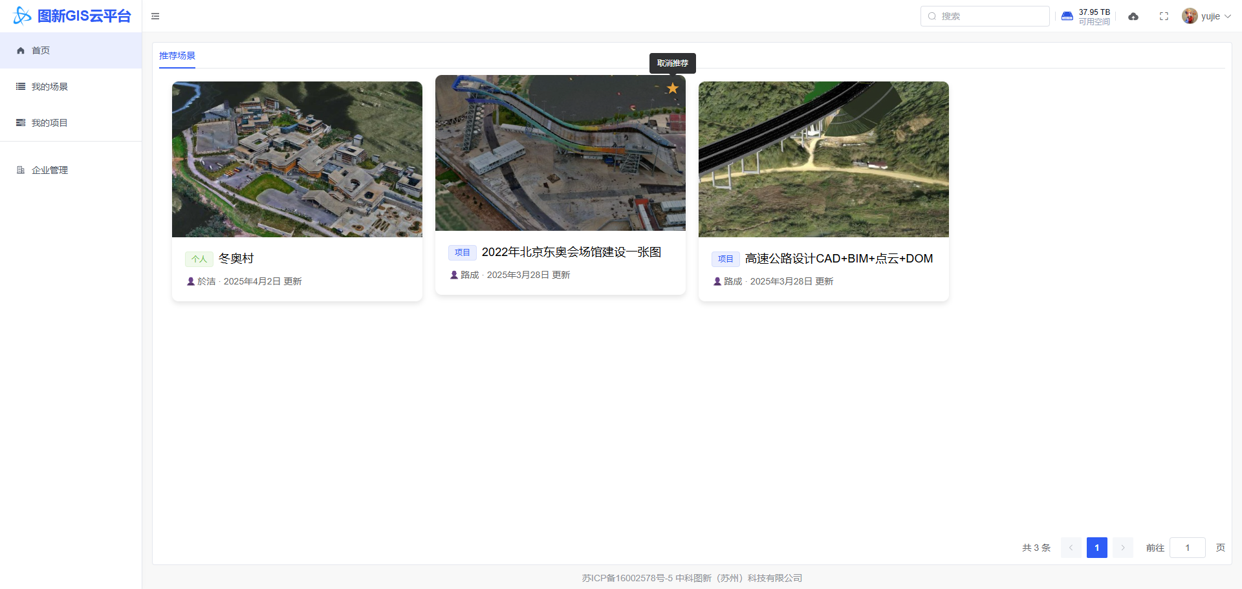The height and width of the screenshot is (589, 1242).
Task: Open 企业管理 in the sidebar
Action: pyautogui.click(x=71, y=170)
